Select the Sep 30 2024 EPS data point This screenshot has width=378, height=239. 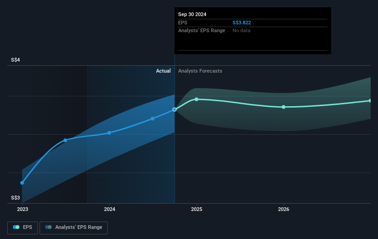(x=174, y=109)
